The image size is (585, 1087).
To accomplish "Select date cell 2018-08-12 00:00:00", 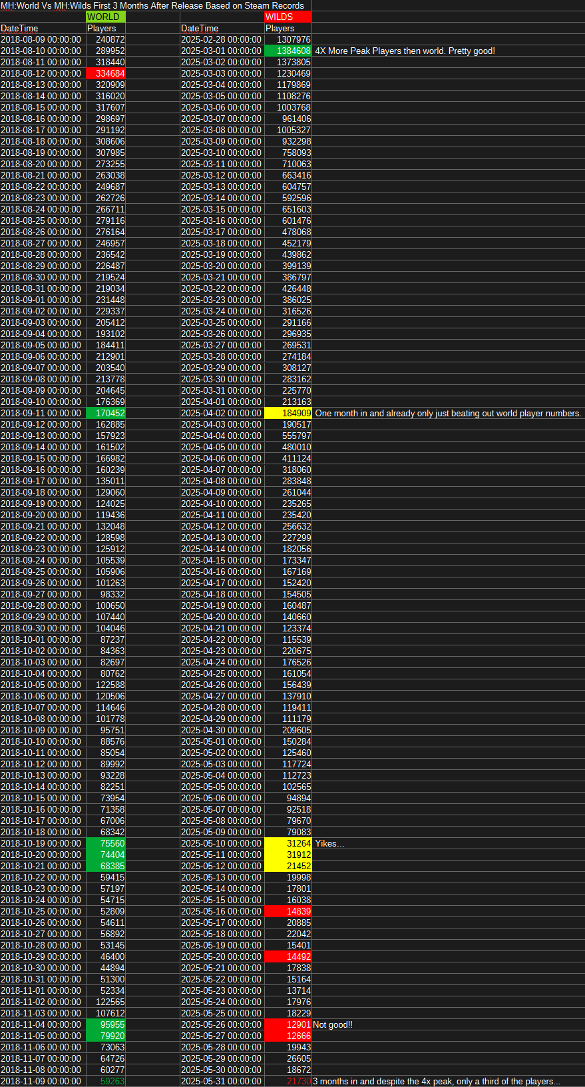I will (x=43, y=73).
